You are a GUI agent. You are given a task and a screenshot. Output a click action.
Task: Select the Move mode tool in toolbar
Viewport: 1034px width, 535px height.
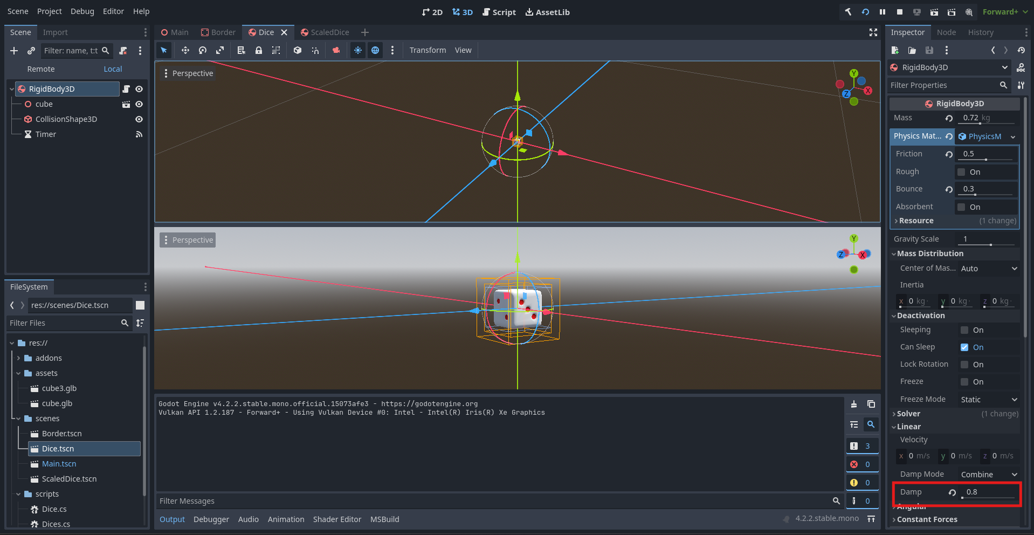185,50
